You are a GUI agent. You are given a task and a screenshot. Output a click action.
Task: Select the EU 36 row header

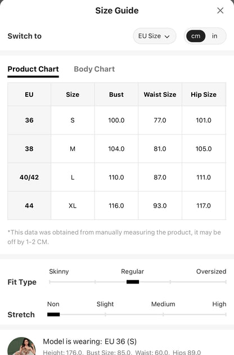[x=29, y=120]
